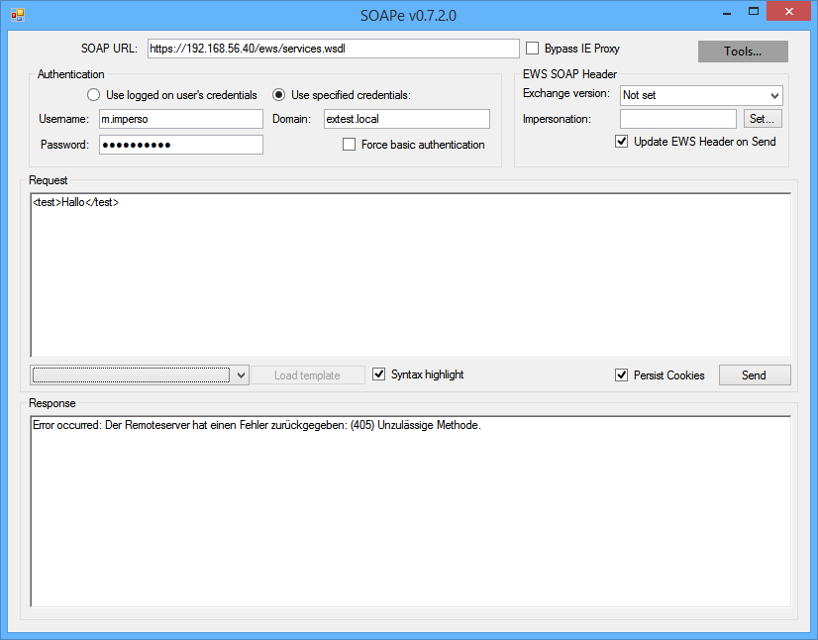Click the disabled Load template button

click(x=308, y=375)
